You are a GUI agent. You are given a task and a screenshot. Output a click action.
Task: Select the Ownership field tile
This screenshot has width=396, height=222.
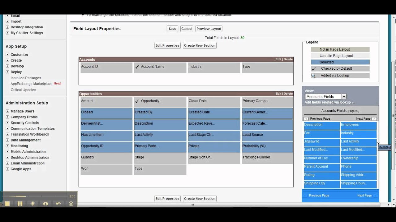click(x=359, y=159)
